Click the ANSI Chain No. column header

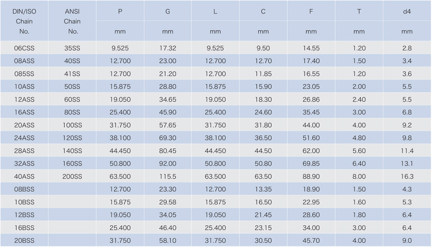coord(72,21)
